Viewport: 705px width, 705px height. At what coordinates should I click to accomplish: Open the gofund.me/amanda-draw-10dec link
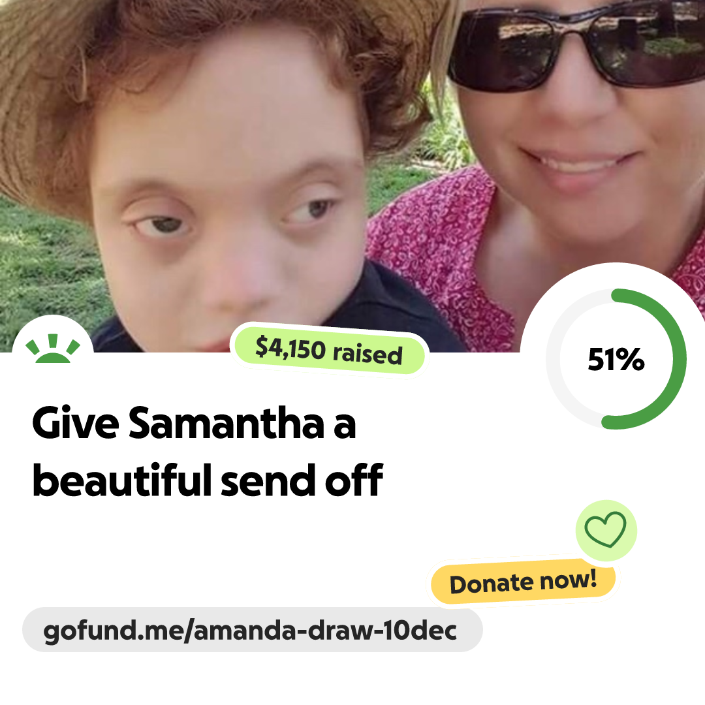coord(252,630)
